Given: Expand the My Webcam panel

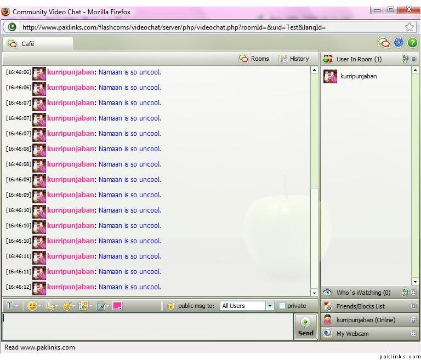Looking at the screenshot, I should pyautogui.click(x=413, y=334).
